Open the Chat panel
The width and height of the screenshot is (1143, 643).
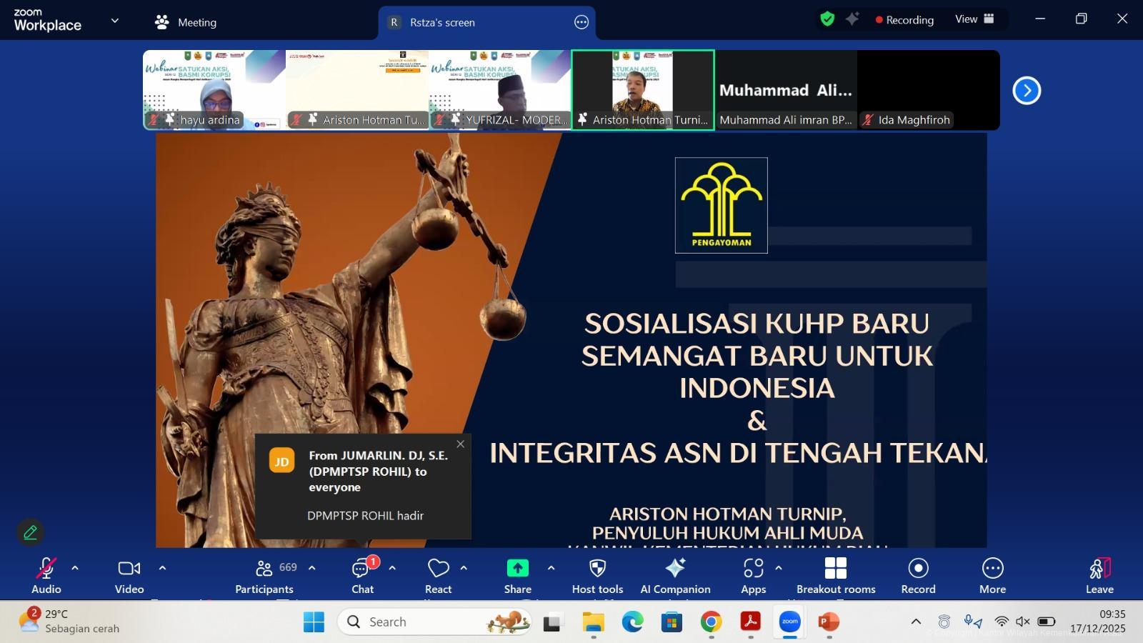coord(362,576)
